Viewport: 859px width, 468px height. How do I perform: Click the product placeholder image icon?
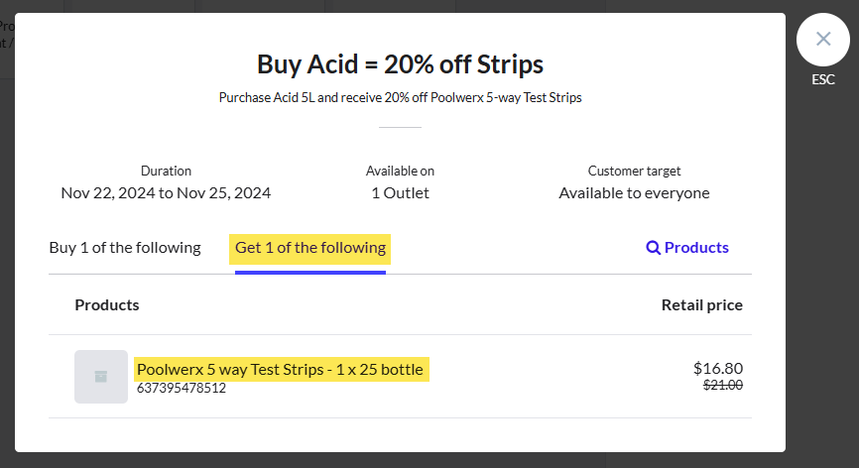(x=101, y=377)
